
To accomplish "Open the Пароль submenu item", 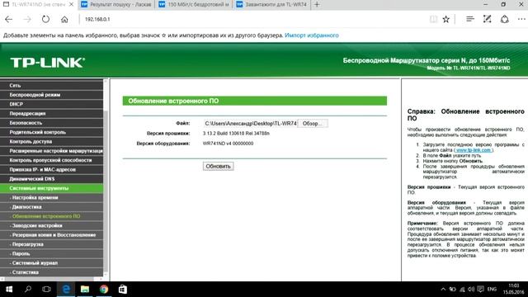I will pyautogui.click(x=51, y=253).
